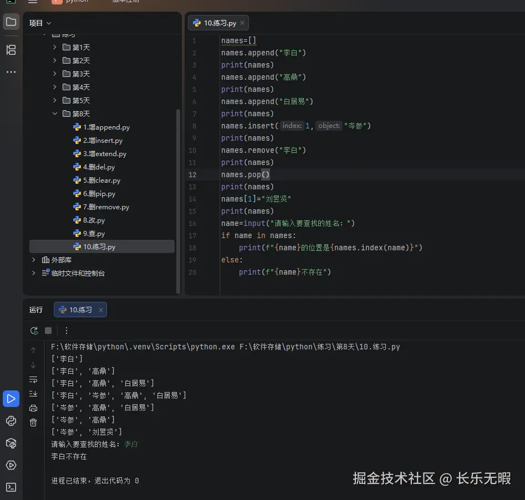This screenshot has height=500, width=525.
Task: Expand the 临时文件和控制台 node
Action: click(33, 273)
